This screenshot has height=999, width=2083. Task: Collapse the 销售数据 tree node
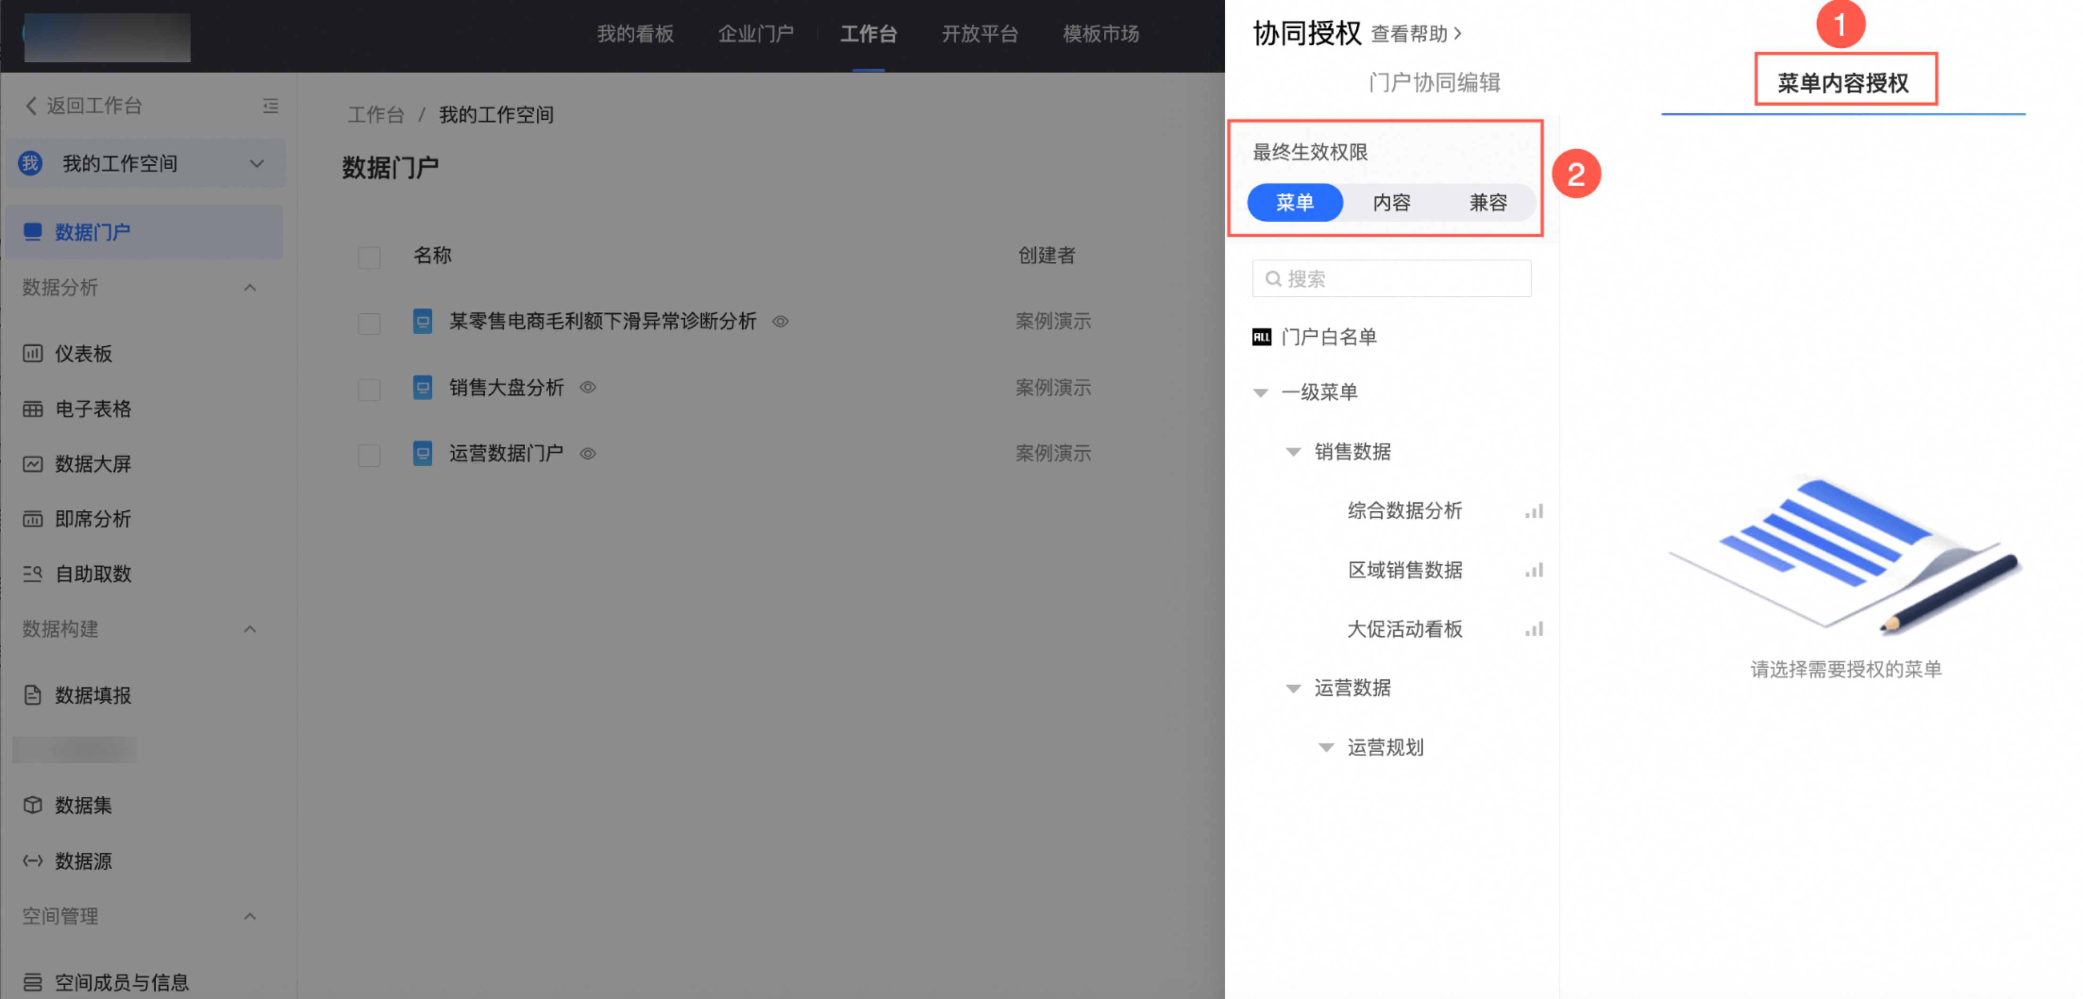point(1293,452)
